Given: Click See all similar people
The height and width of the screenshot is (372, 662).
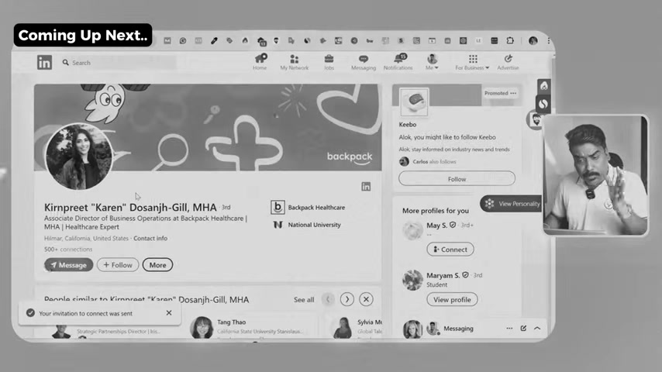Looking at the screenshot, I should click(304, 299).
